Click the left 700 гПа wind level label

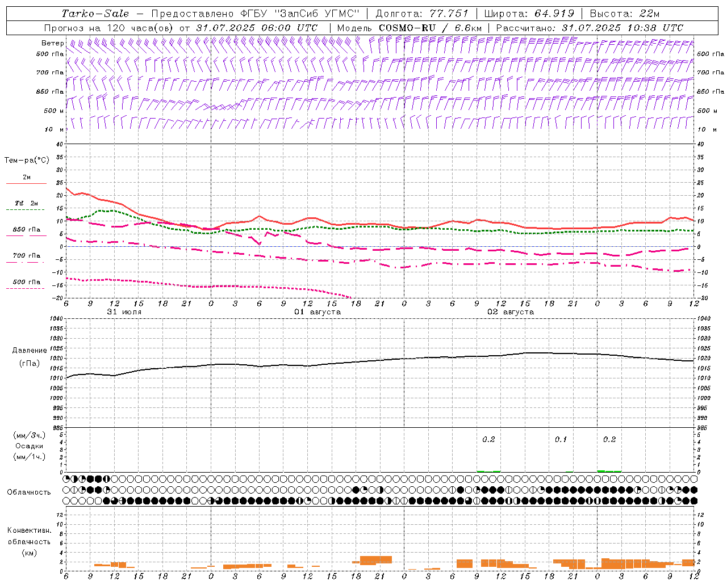(x=50, y=73)
